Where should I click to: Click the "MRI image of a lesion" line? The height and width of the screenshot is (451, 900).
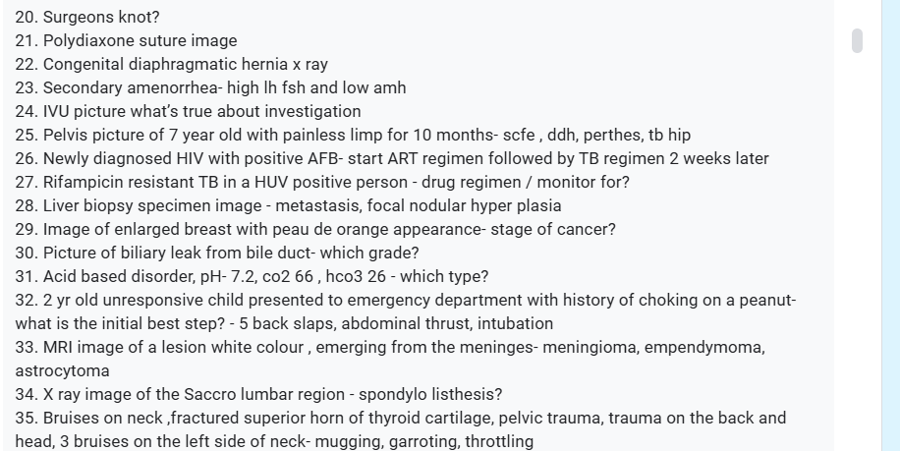coord(390,359)
